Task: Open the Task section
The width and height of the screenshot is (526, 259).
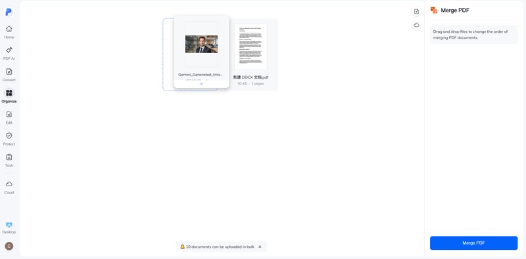Action: pyautogui.click(x=9, y=161)
